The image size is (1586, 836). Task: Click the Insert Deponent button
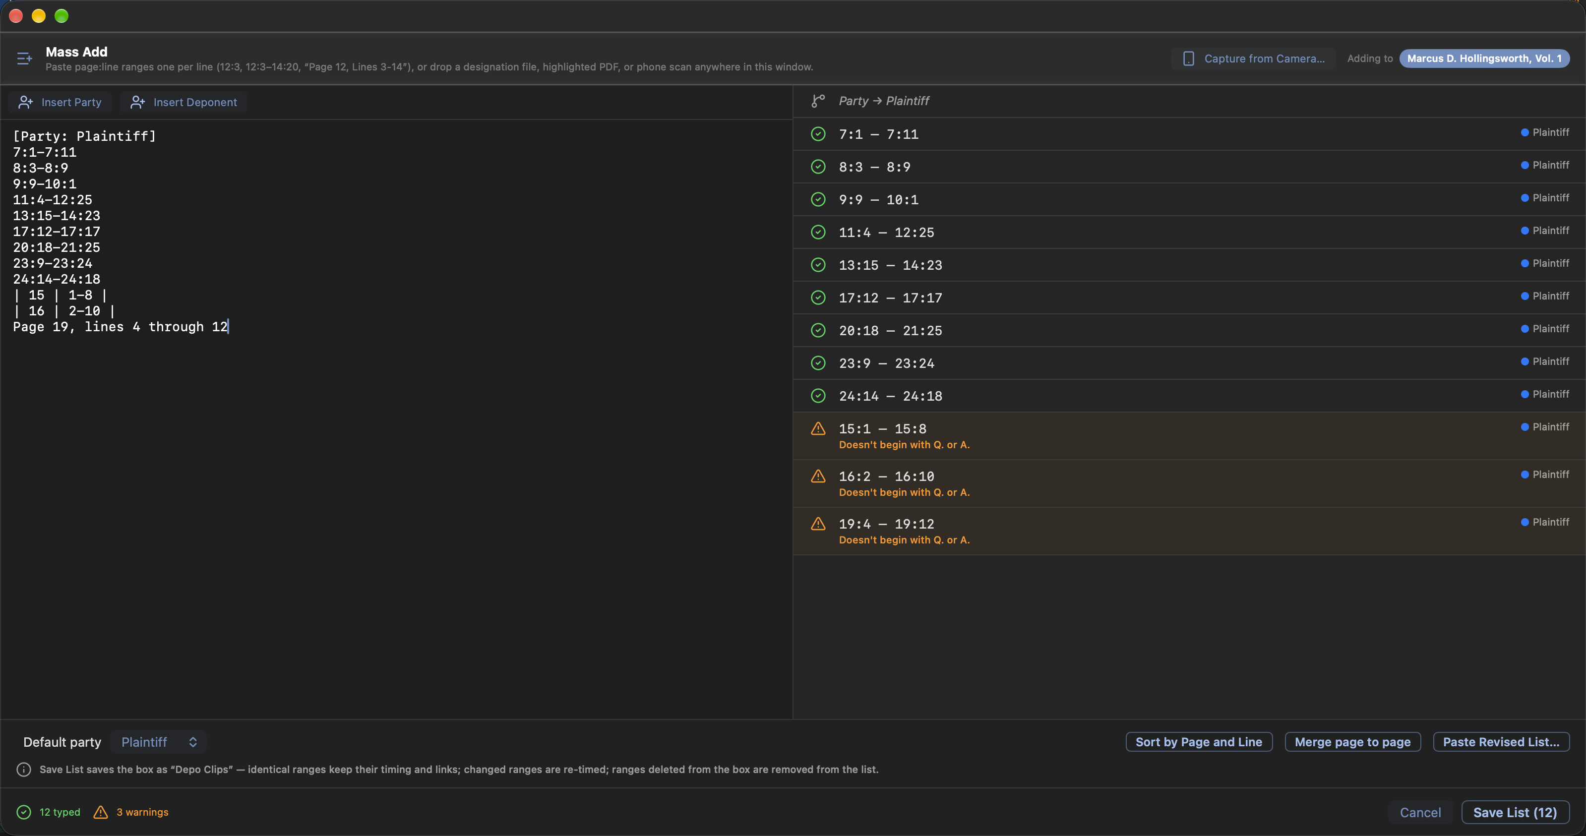click(183, 102)
